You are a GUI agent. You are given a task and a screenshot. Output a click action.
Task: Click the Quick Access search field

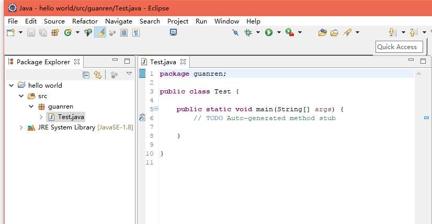[x=399, y=47]
